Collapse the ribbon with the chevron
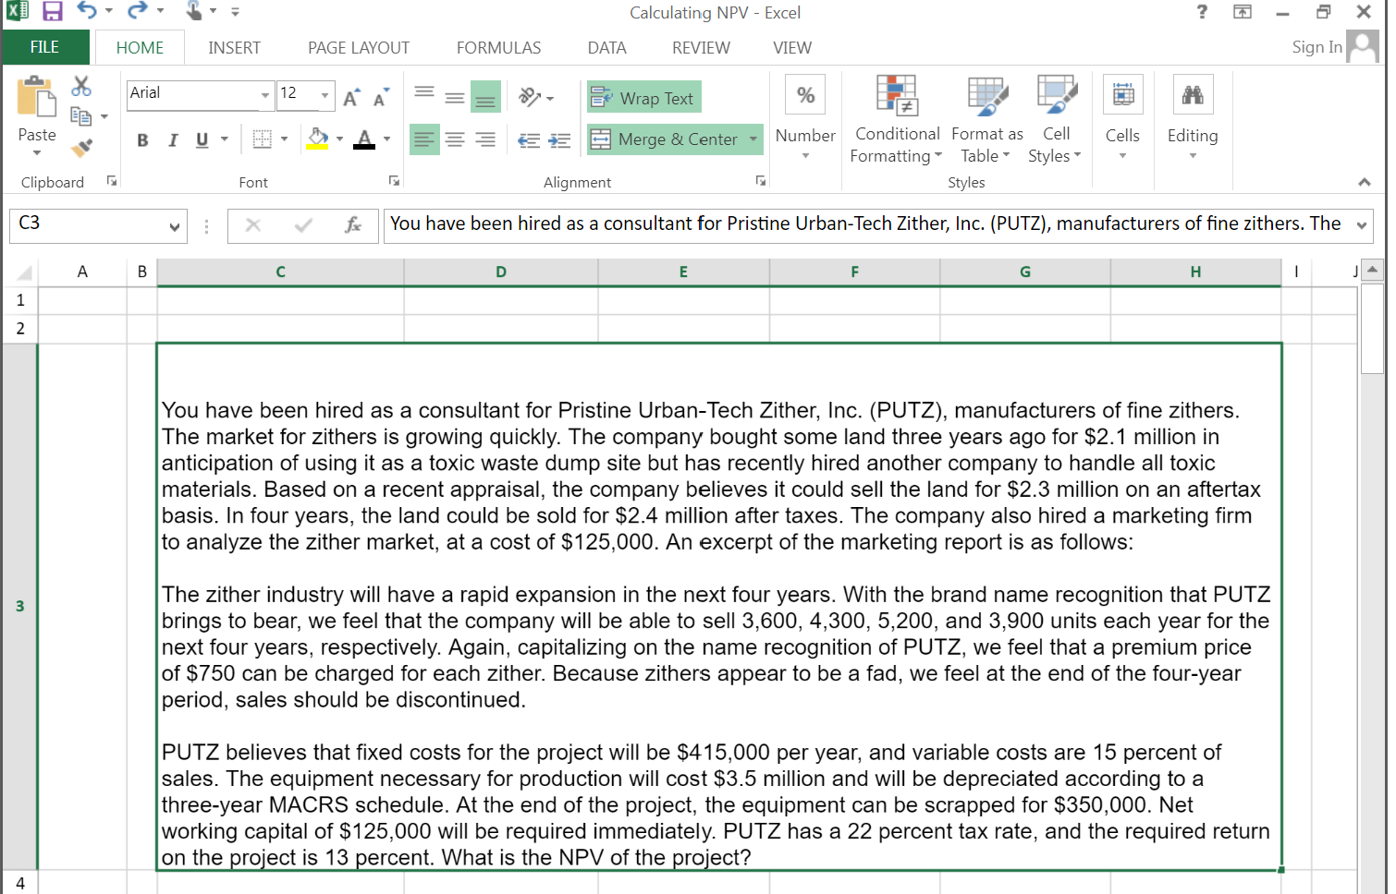This screenshot has width=1396, height=894. [1365, 182]
